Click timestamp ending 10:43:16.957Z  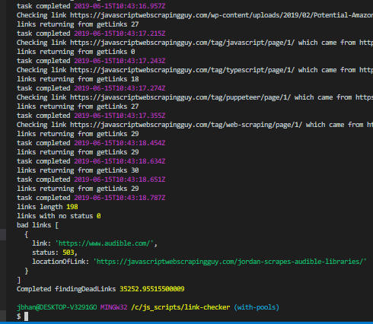click(x=120, y=6)
